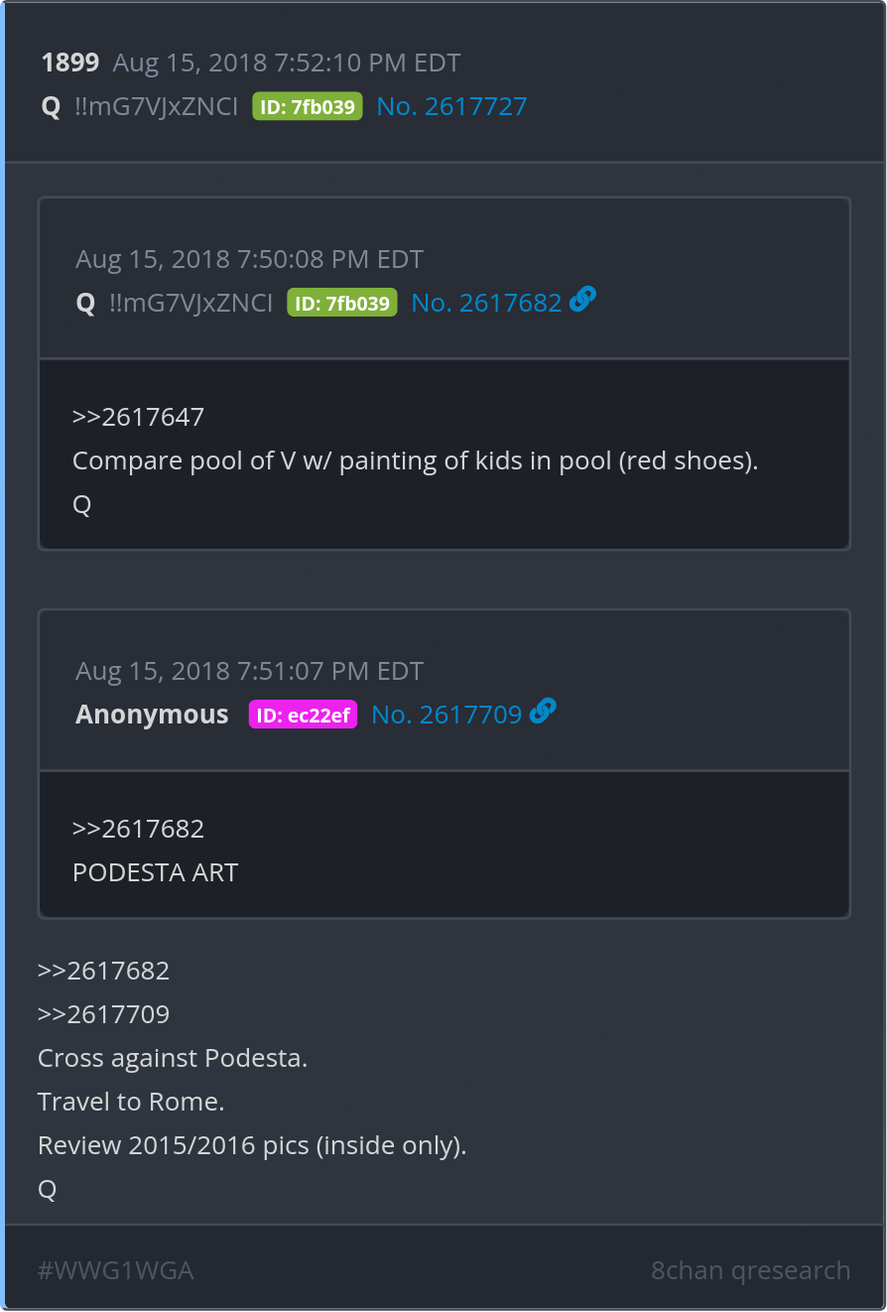Follow >>2617682 reference above Cross against Podesta
This screenshot has width=887, height=1312.
[103, 971]
